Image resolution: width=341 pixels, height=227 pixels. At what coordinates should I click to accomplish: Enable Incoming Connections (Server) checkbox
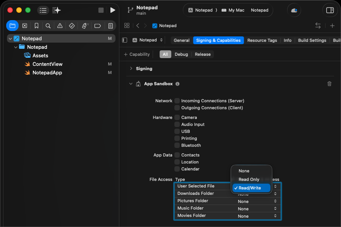coord(177,101)
